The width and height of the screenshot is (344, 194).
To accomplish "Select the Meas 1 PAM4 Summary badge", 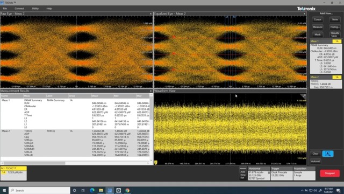I will [x=326, y=57].
